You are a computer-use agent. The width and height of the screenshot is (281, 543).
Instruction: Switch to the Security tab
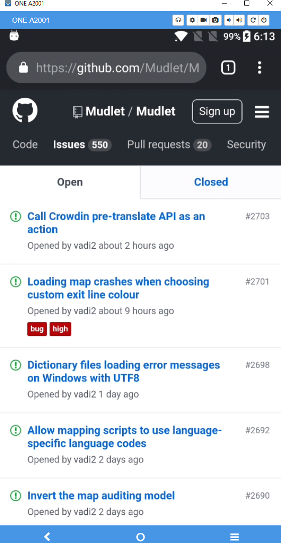pos(246,145)
